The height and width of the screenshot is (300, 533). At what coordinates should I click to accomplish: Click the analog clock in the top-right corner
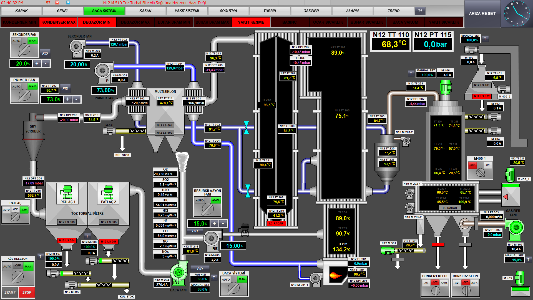click(x=517, y=13)
